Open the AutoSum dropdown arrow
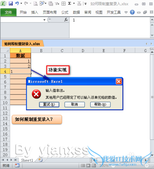Image resolution: width=154 pixels, height=169 pixels. click(x=74, y=3)
